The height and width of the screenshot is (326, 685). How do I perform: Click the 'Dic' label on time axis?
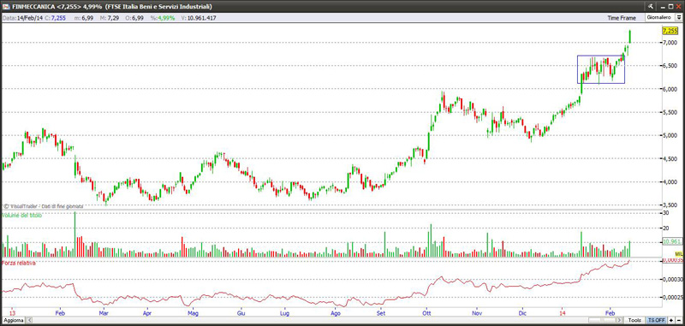tap(522, 313)
